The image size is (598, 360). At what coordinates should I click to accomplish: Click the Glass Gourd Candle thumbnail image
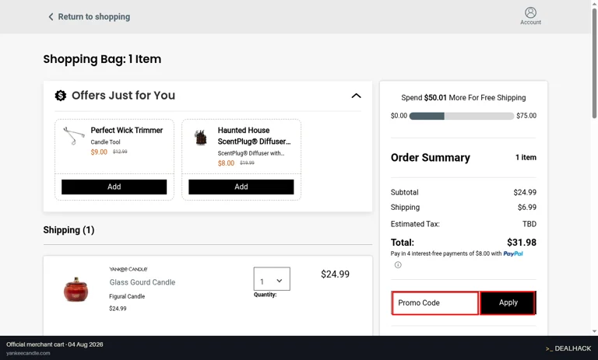[x=76, y=289]
